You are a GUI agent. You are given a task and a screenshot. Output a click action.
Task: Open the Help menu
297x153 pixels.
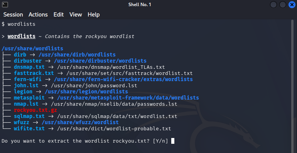point(94,15)
